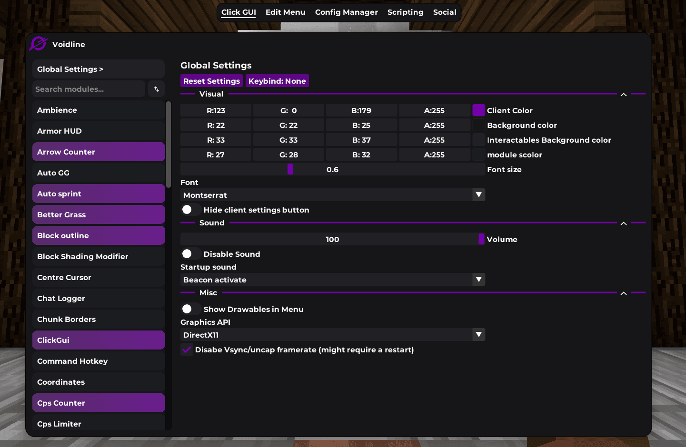Click the purple Client Color swatch

pyautogui.click(x=478, y=110)
